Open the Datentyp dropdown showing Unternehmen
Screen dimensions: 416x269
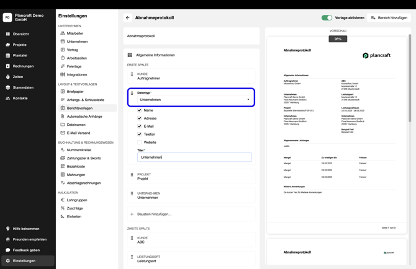194,100
